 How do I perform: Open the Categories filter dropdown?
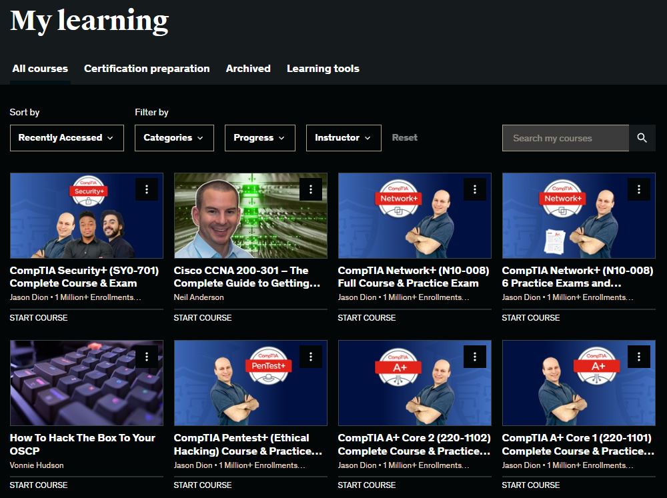coord(174,138)
